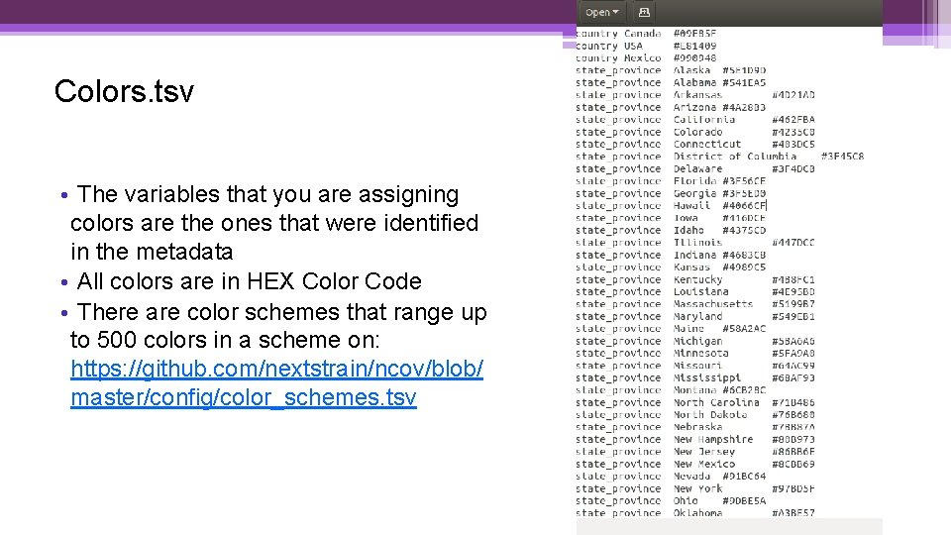The image size is (951, 535).
Task: Place cursor on the Alaska row
Action: point(671,70)
